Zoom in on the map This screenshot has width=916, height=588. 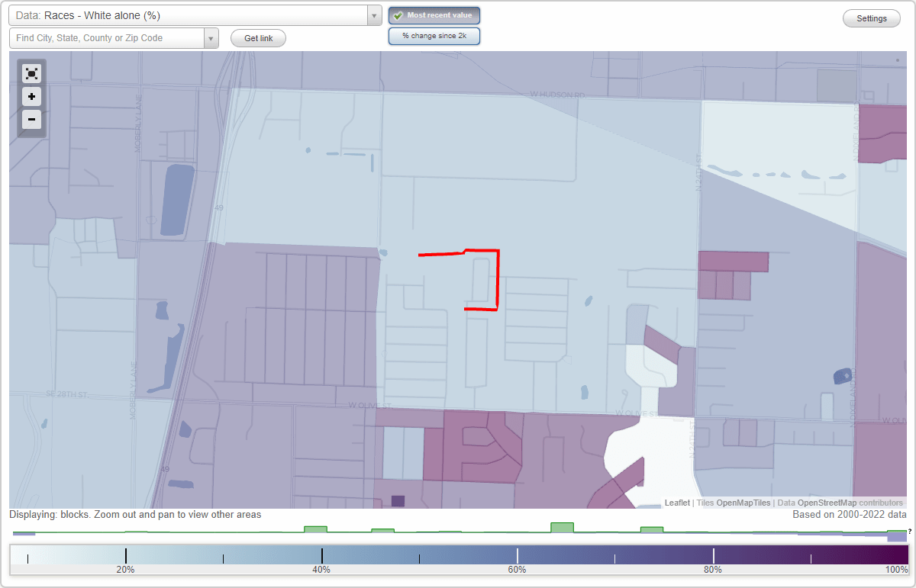point(31,97)
